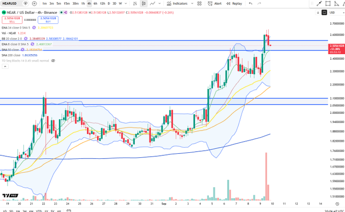Image resolution: width=345 pixels, height=212 pixels.
Task: Expand the chart style dropdown arrow
Action: pyautogui.click(x=160, y=4)
